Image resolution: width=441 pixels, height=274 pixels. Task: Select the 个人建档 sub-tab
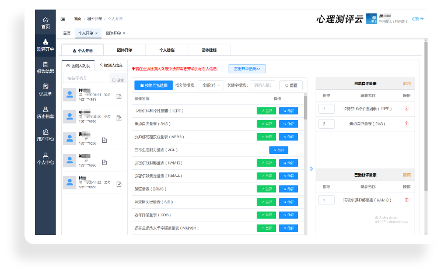click(167, 50)
